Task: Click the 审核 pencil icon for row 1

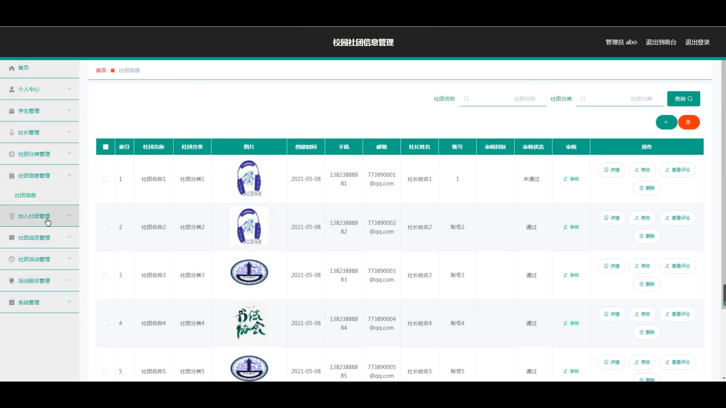Action: coord(566,179)
